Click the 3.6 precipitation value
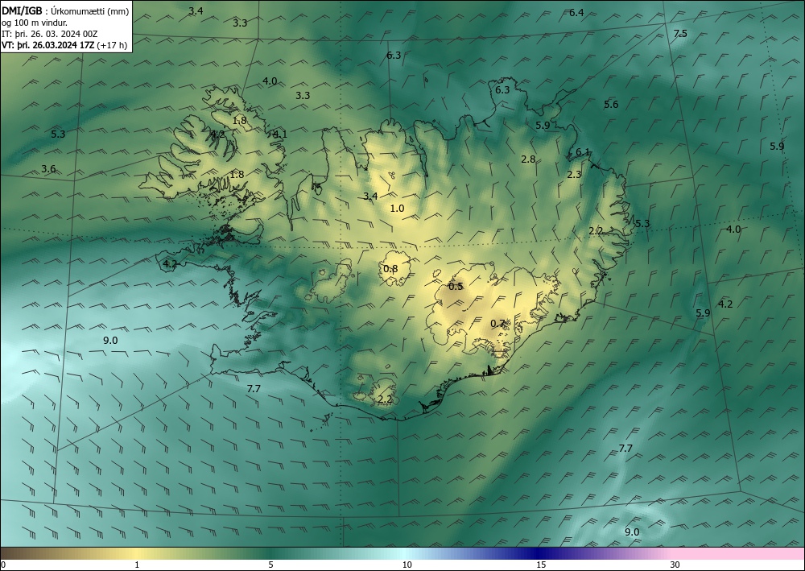 tap(48, 169)
